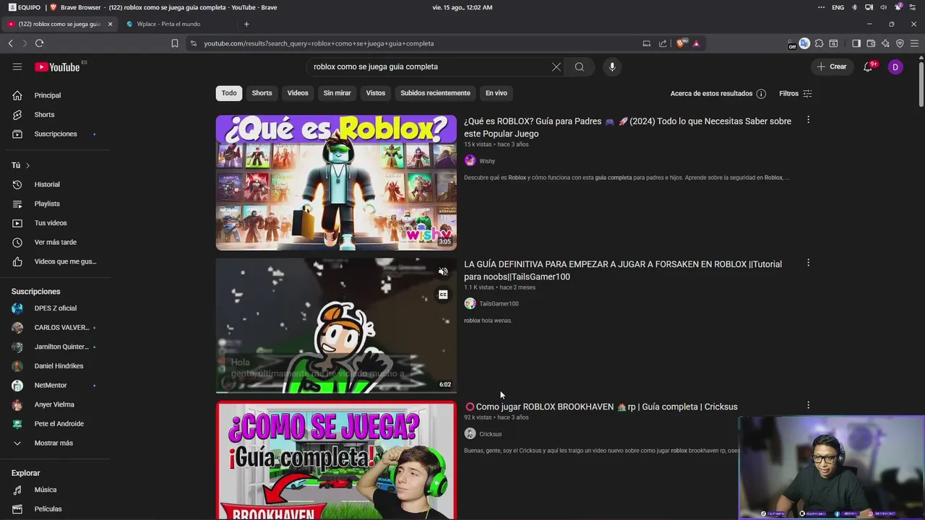Open the notifications bell
This screenshot has width=925, height=520.
tap(868, 66)
